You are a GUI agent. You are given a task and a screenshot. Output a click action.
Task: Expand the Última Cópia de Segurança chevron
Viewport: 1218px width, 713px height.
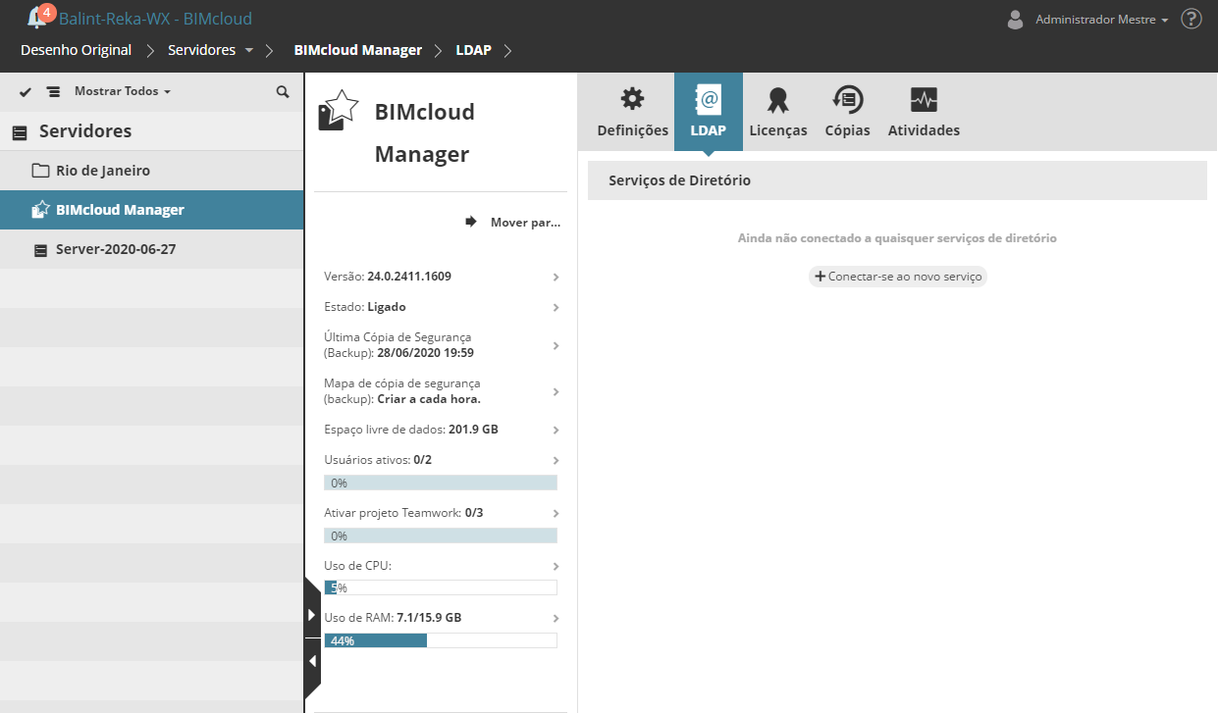(x=556, y=346)
